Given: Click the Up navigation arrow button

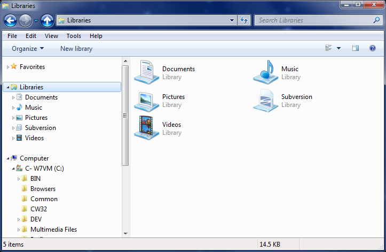Looking at the screenshot, I should 47,20.
